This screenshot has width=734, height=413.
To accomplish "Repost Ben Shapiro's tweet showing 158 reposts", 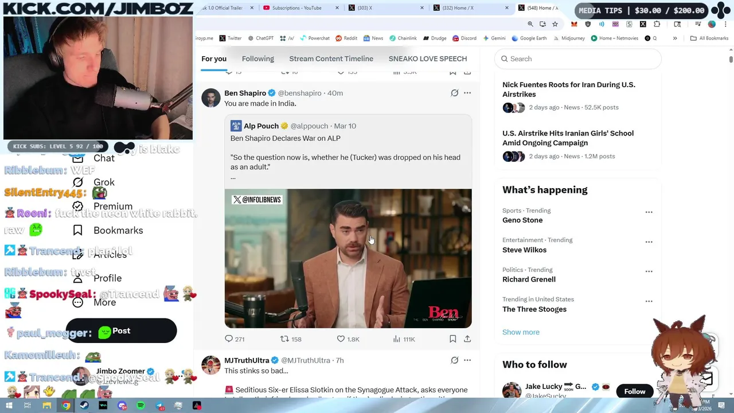I will (x=284, y=339).
